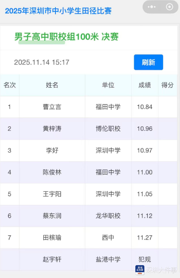180x278 pixels.
Task: Click the result 10.84
Action: [x=145, y=107]
